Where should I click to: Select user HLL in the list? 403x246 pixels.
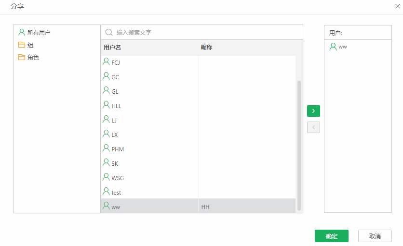(116, 106)
